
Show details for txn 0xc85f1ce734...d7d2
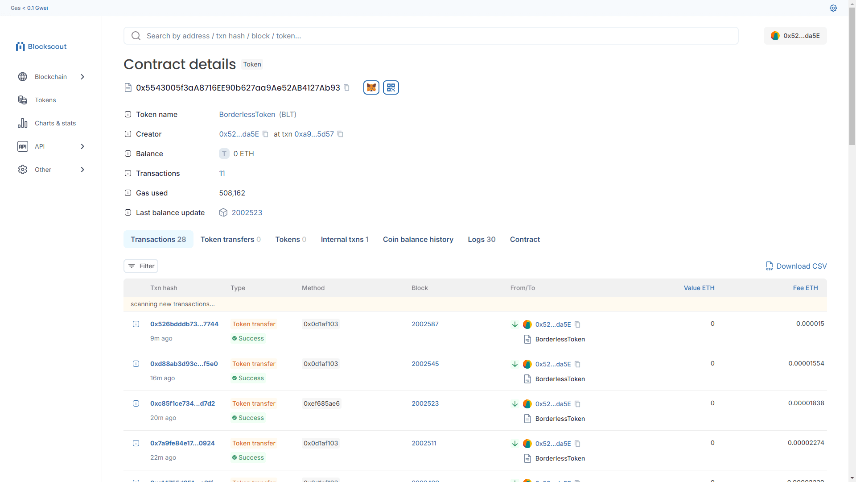point(136,403)
